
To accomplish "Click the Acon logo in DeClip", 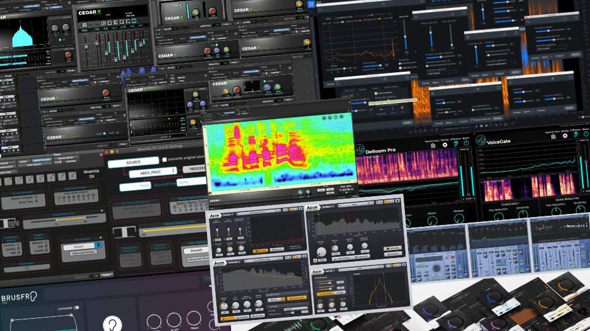I will (x=317, y=272).
